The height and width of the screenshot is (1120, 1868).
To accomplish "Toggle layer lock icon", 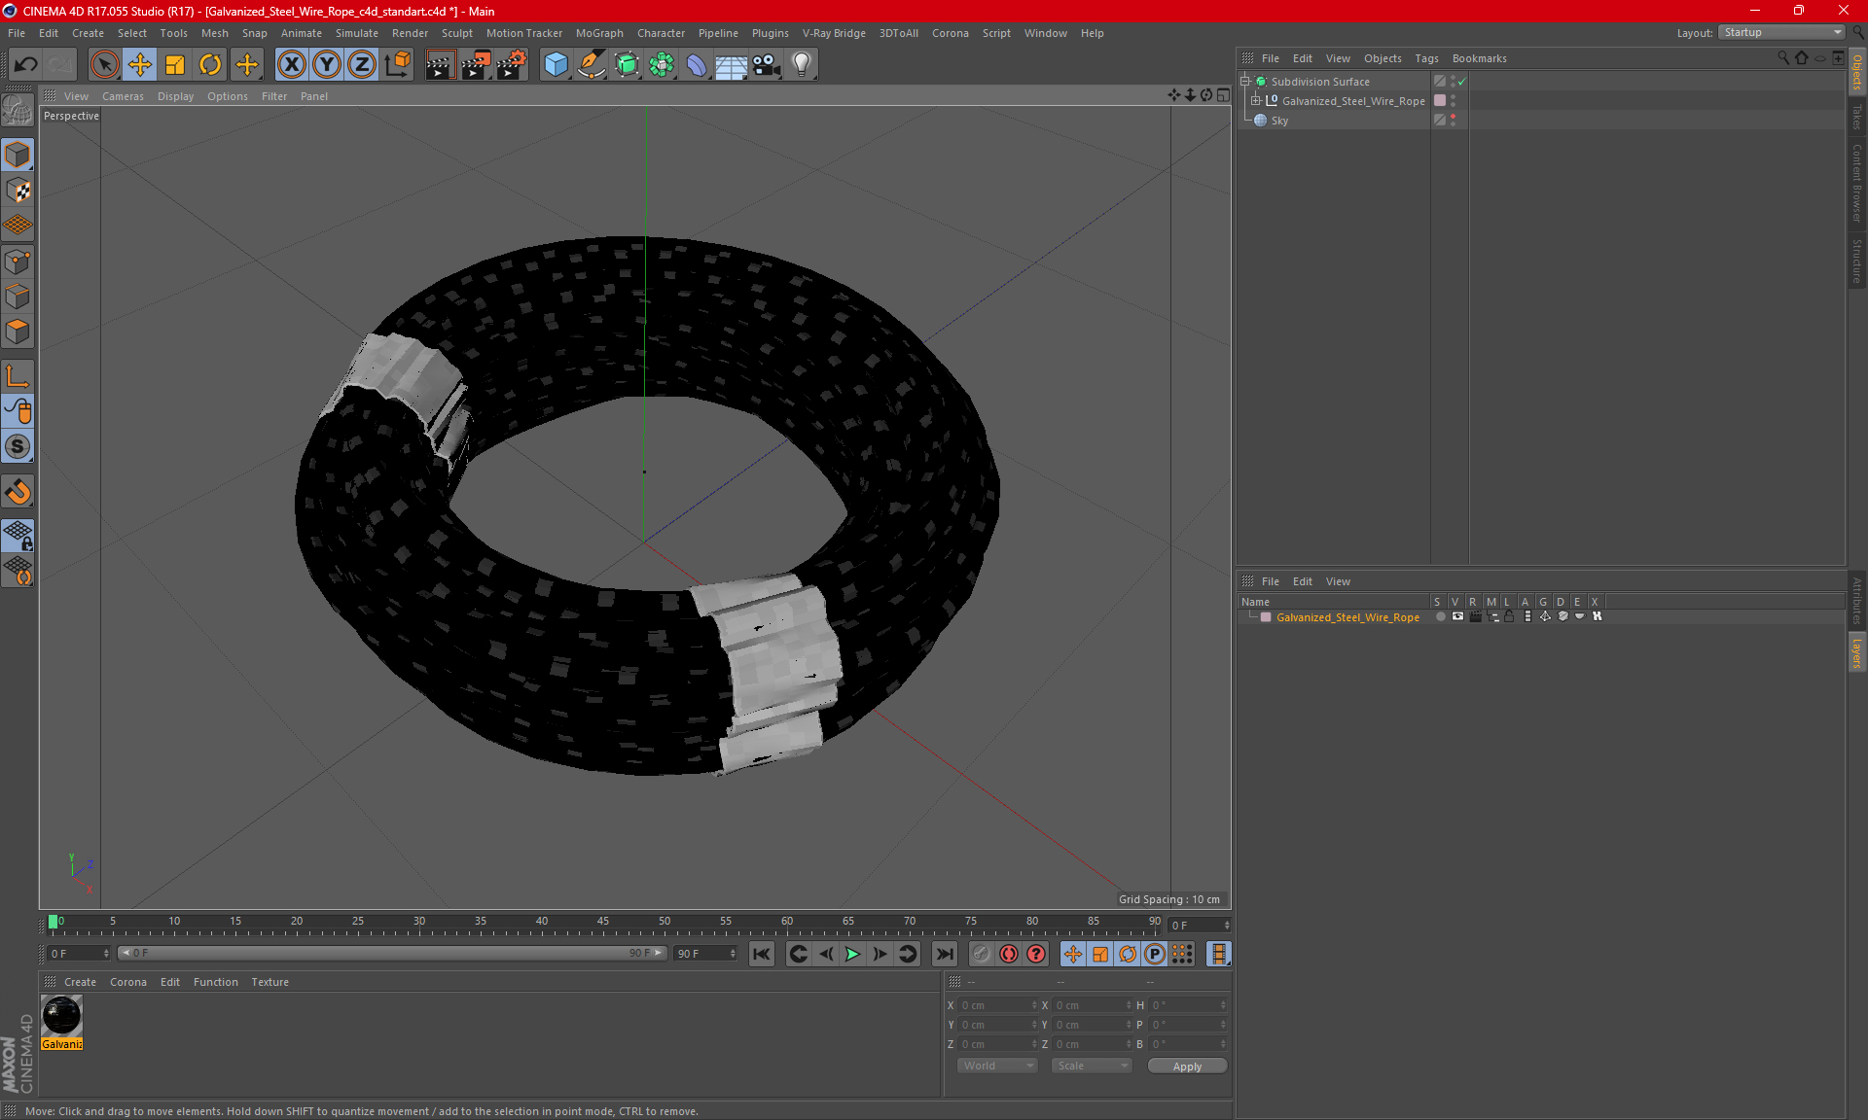I will click(1509, 616).
